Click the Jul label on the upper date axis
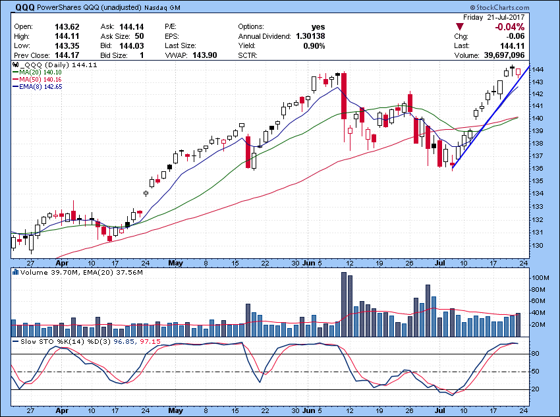 (440, 263)
